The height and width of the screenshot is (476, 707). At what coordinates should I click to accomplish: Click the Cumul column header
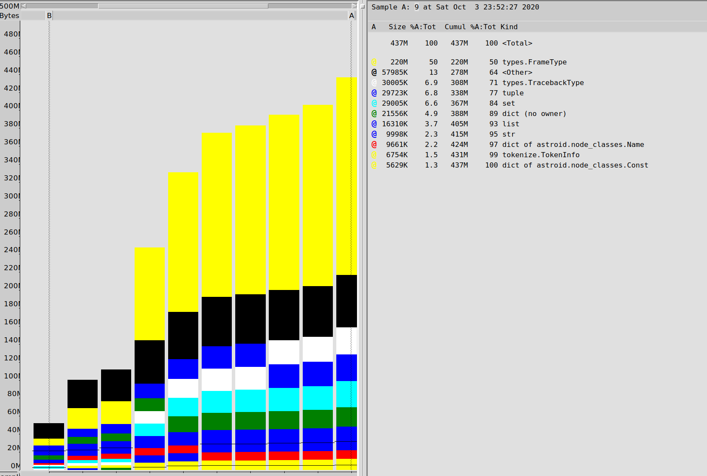click(455, 27)
